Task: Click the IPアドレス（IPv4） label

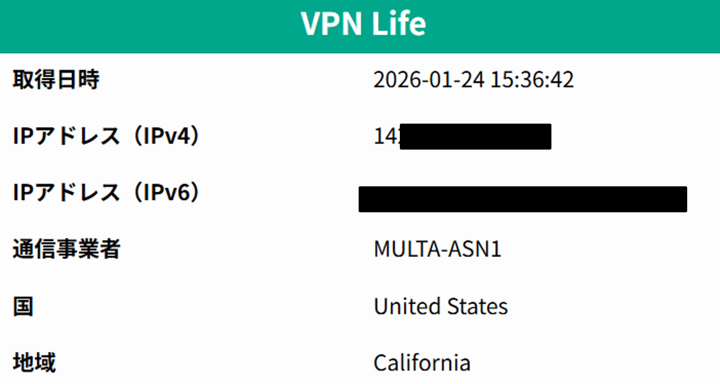Action: [x=106, y=136]
